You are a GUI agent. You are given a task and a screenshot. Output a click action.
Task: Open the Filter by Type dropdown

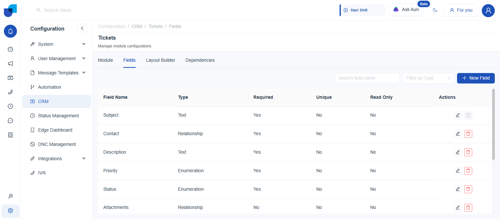pyautogui.click(x=428, y=78)
